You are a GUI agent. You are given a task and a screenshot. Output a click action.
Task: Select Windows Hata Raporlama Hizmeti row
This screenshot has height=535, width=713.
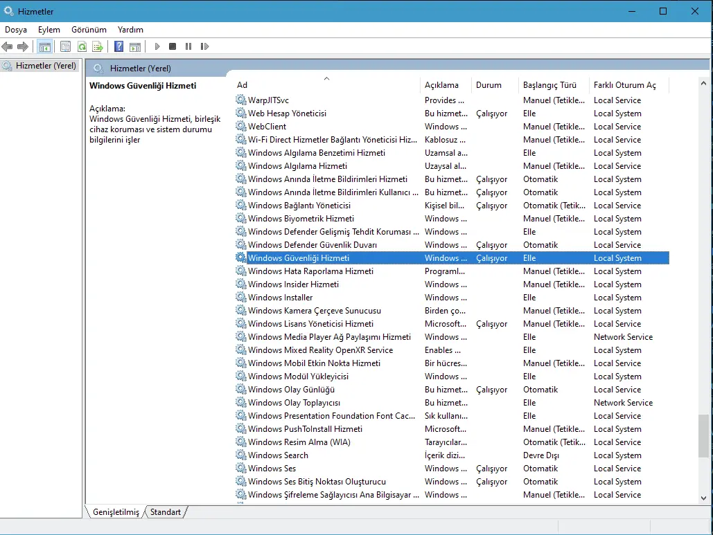pyautogui.click(x=452, y=271)
